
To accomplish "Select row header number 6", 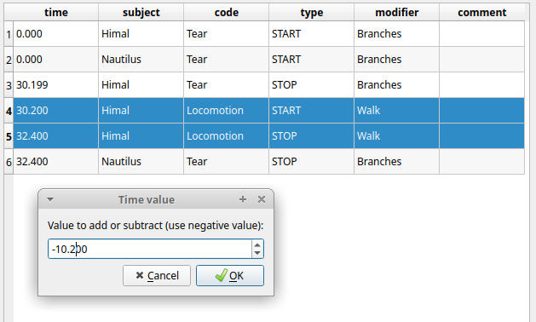I will pyautogui.click(x=9, y=162).
